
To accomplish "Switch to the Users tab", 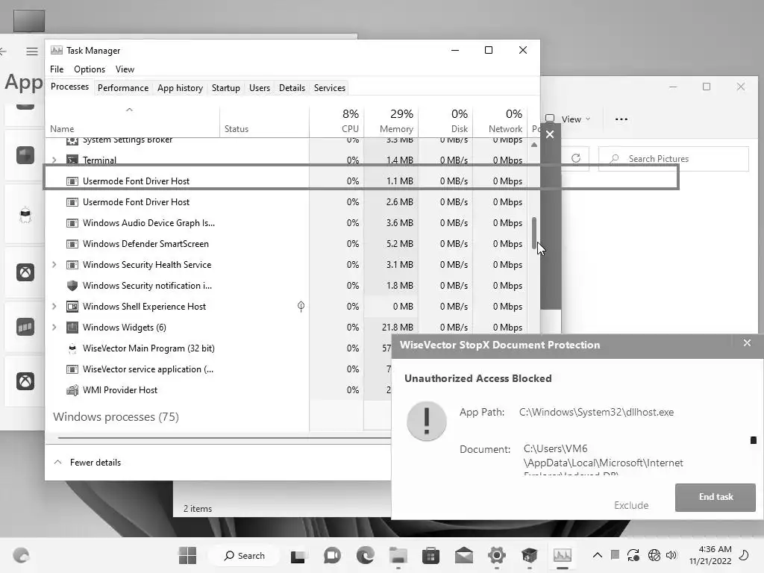I will pos(259,88).
